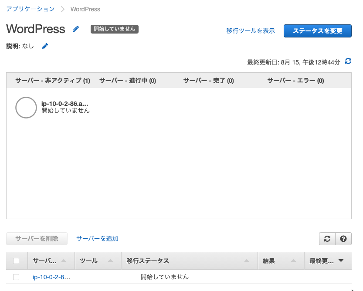Image resolution: width=363 pixels, height=291 pixels.
Task: Click the サーバーを追加 link
Action: [x=98, y=239]
